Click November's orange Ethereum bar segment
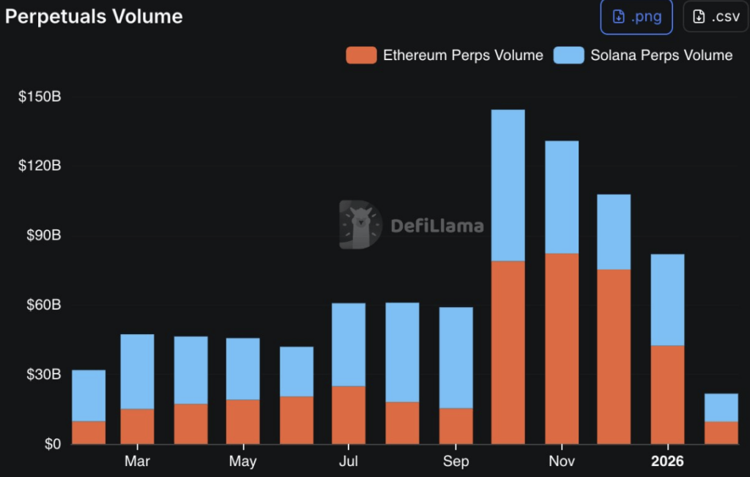This screenshot has width=750, height=477. click(x=562, y=348)
